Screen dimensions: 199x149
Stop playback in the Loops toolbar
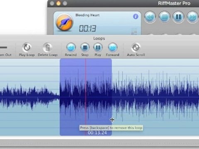click(x=85, y=47)
